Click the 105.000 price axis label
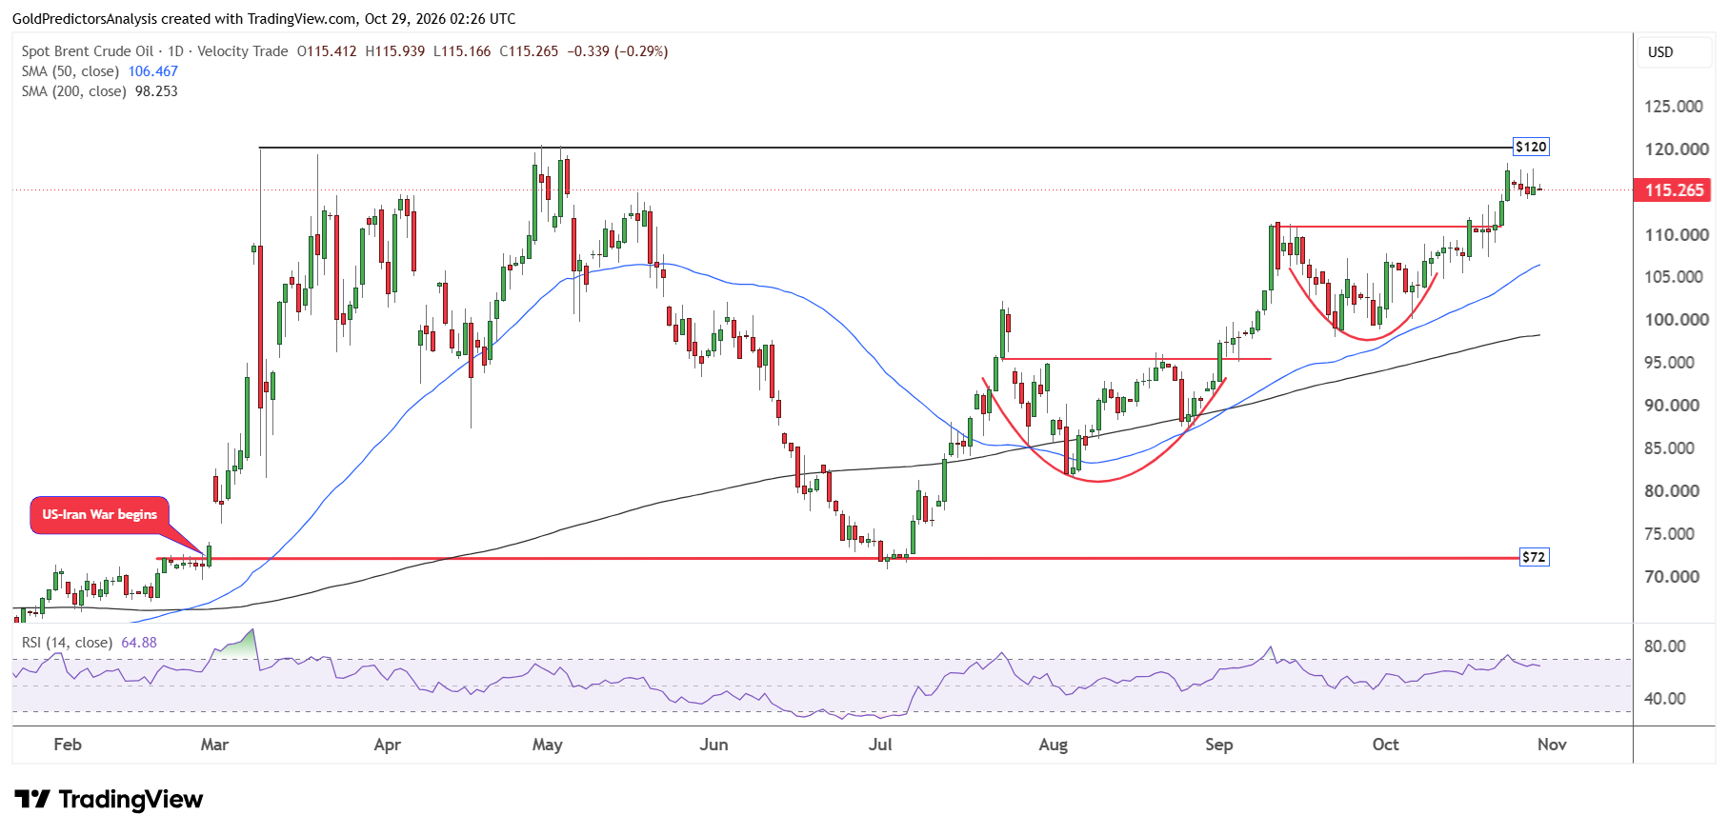Screen dimensions: 1728x835 (x=1674, y=277)
